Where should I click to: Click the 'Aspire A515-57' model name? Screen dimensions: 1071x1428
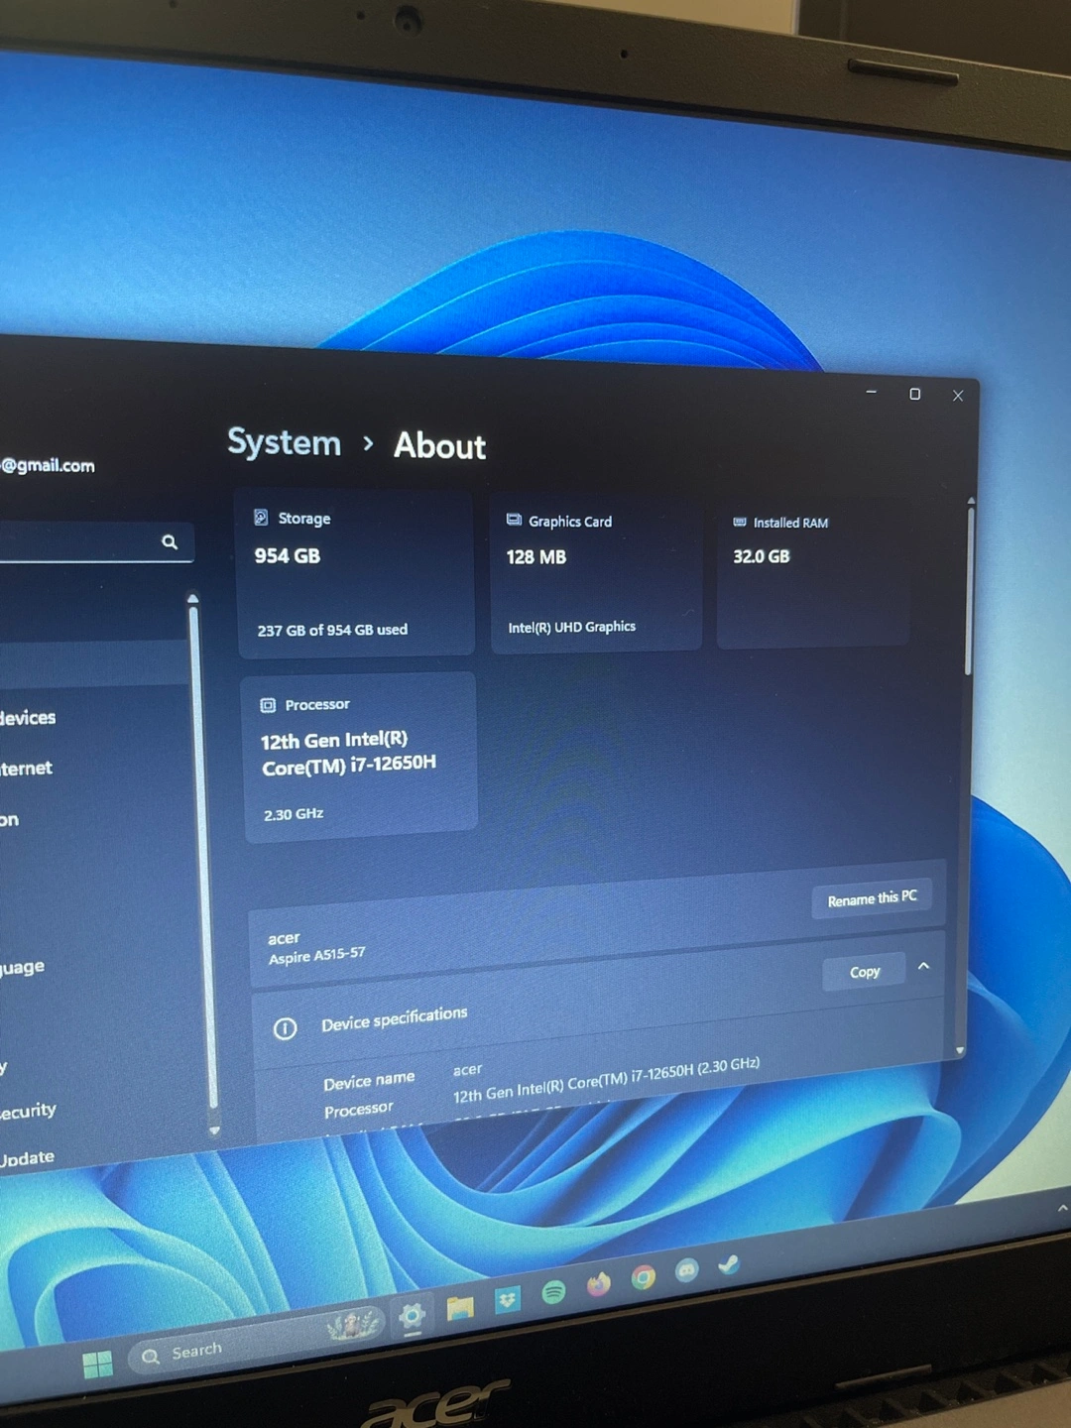point(317,956)
